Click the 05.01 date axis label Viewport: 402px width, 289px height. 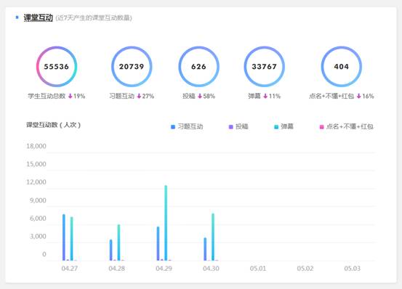(x=258, y=268)
